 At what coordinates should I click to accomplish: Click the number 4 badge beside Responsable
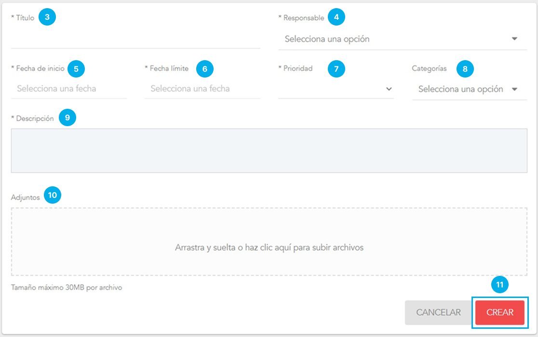click(x=336, y=17)
